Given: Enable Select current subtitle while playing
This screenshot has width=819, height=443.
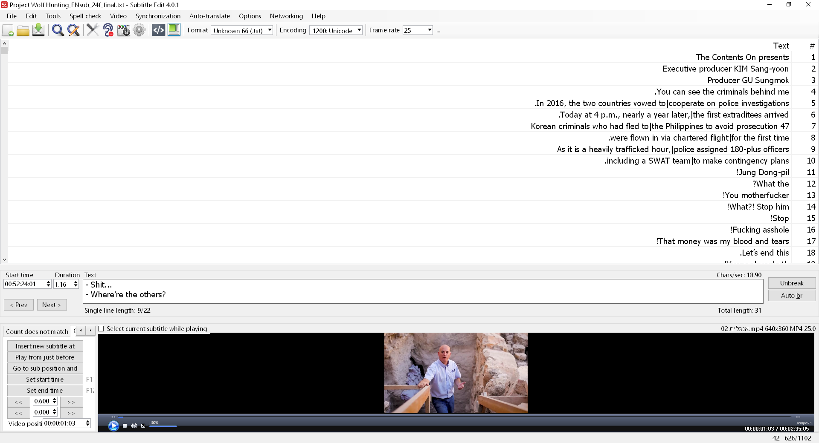Looking at the screenshot, I should (x=101, y=328).
